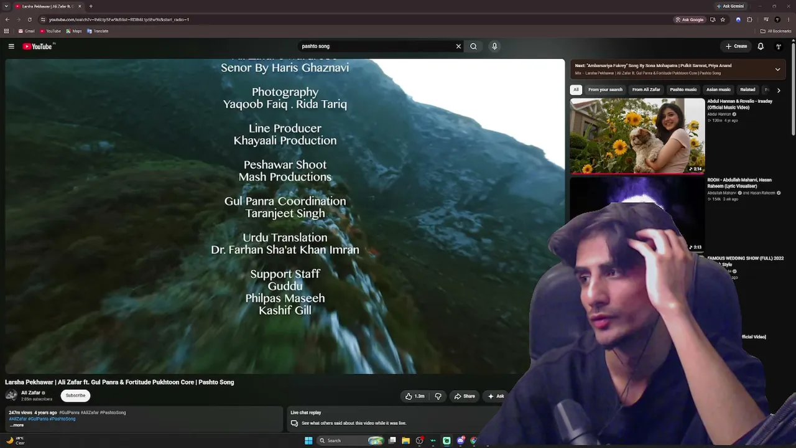Open the All Bookmarks folder
Viewport: 796px width, 448px height.
pyautogui.click(x=776, y=31)
